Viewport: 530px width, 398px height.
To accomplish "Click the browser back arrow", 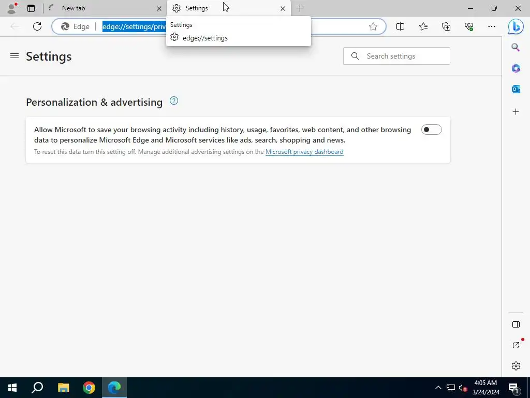I will [x=14, y=26].
